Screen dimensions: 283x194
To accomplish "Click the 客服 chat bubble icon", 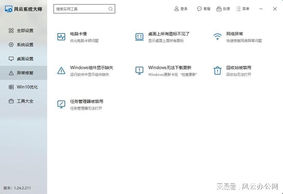I will click(x=199, y=9).
